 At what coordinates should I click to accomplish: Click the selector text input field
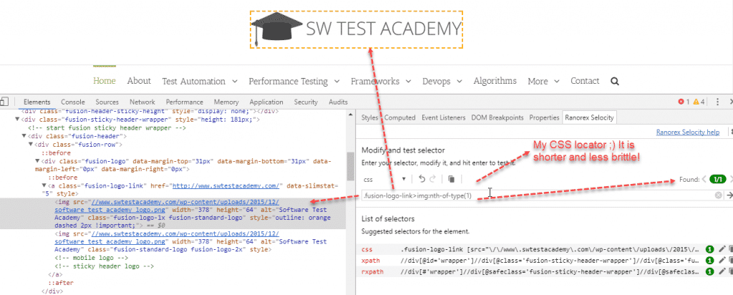[x=537, y=195]
